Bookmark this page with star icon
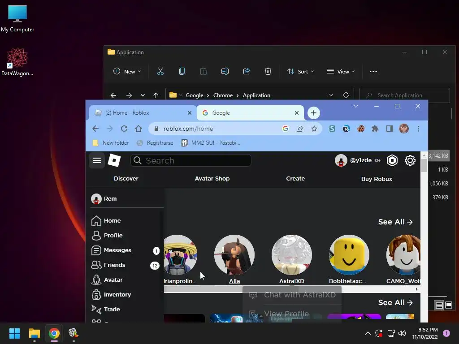This screenshot has width=459, height=344. click(x=314, y=129)
